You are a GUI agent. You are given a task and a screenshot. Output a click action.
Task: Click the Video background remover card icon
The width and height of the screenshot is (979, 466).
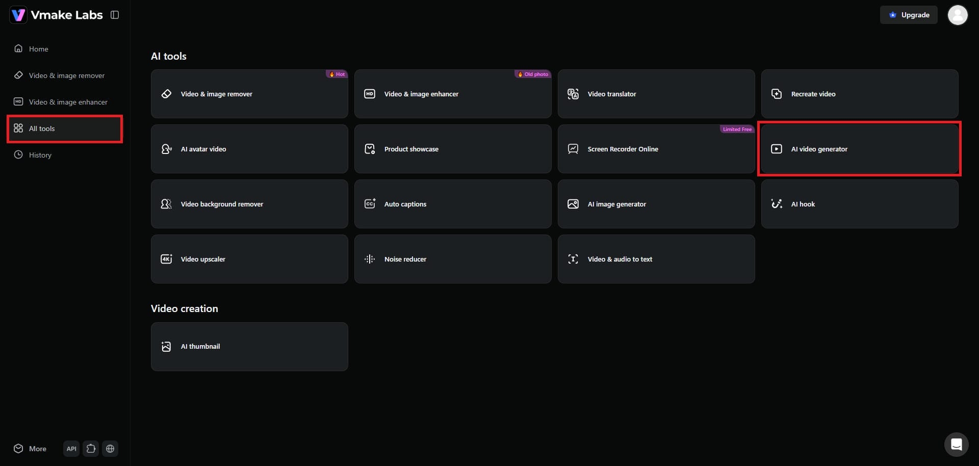pos(166,204)
